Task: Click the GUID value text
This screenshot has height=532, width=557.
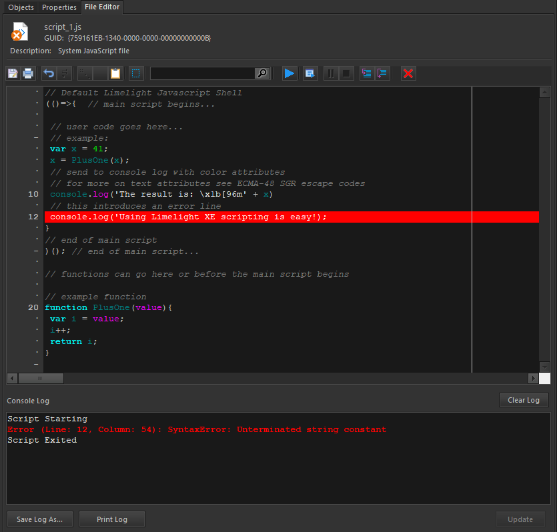Action: click(x=139, y=38)
